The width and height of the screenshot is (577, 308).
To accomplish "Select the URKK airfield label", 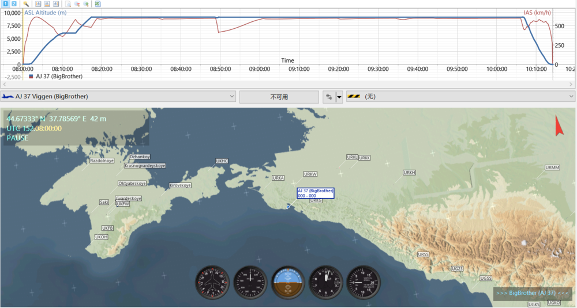I will point(364,158).
